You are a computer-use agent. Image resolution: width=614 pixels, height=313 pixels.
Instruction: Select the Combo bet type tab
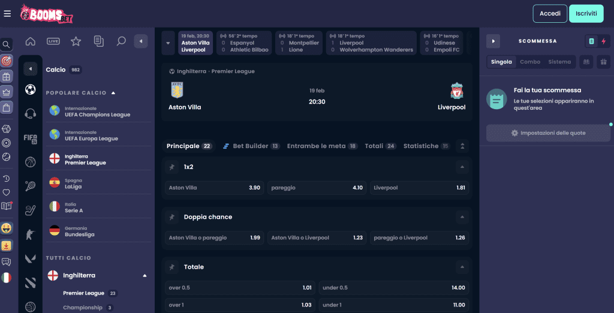click(530, 62)
